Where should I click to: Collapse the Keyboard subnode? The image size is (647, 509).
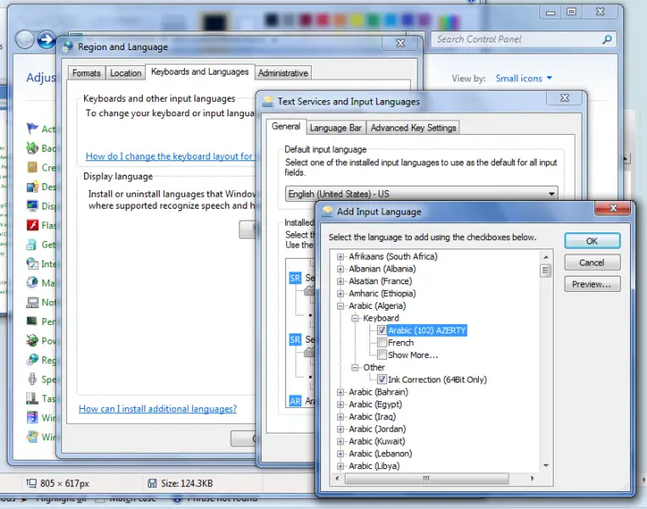click(355, 318)
